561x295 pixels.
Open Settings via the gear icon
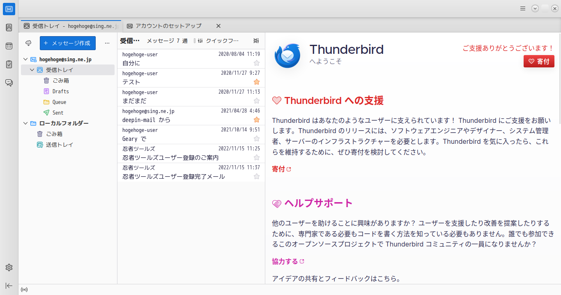point(9,267)
